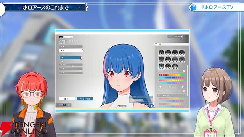
Task: Click the white 戻る back button
Action: (67, 99)
